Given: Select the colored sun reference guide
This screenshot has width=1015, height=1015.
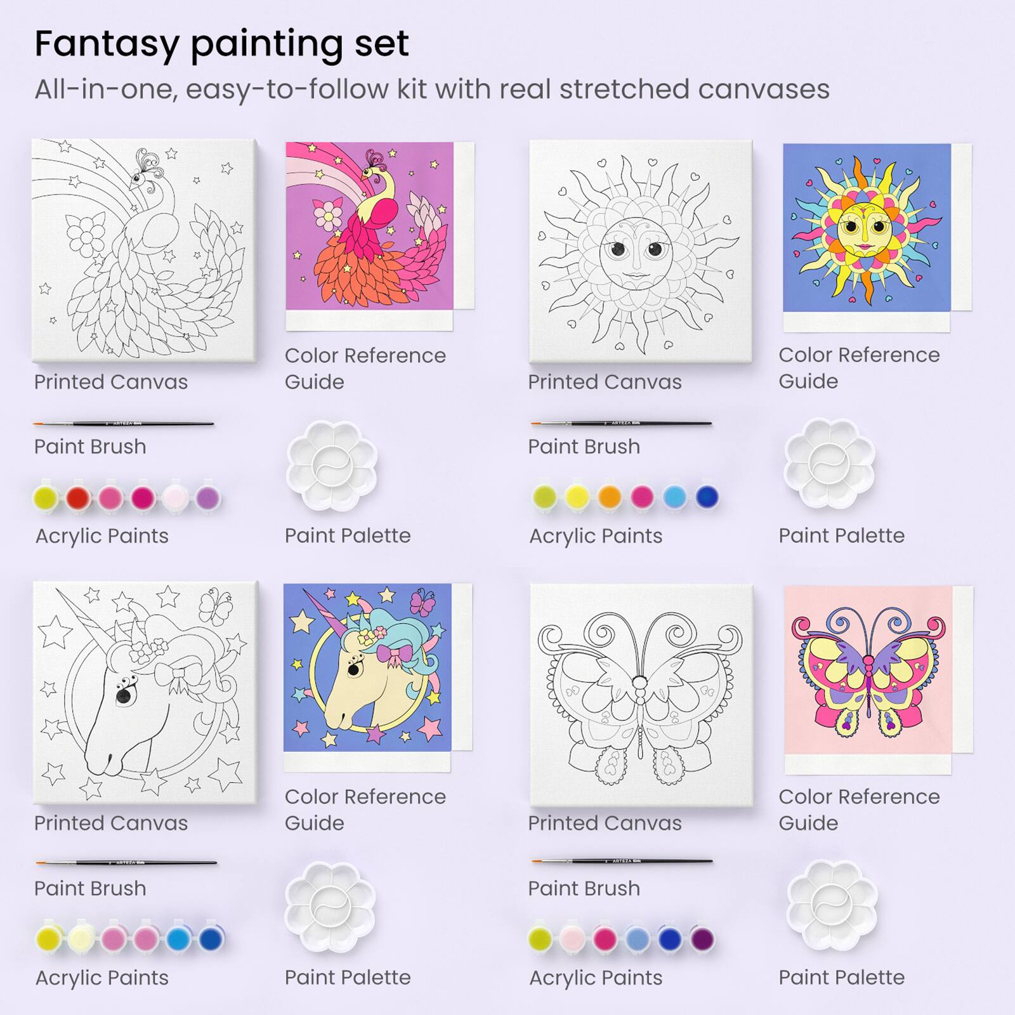Looking at the screenshot, I should [867, 227].
